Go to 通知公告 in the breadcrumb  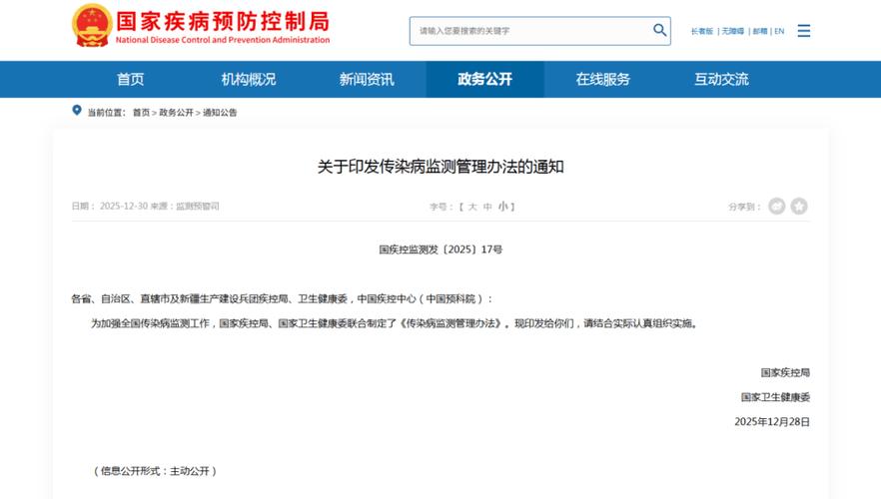220,112
